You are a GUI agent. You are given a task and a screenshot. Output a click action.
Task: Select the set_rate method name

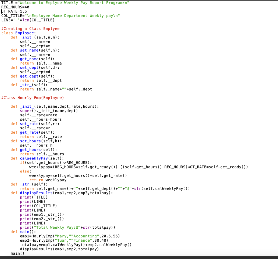(x=29, y=124)
